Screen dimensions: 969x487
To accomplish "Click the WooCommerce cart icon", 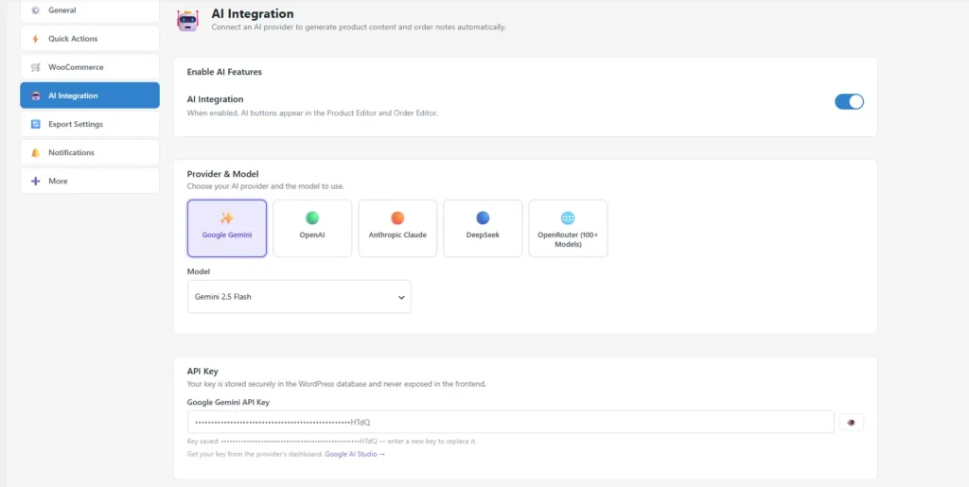I will coord(35,67).
